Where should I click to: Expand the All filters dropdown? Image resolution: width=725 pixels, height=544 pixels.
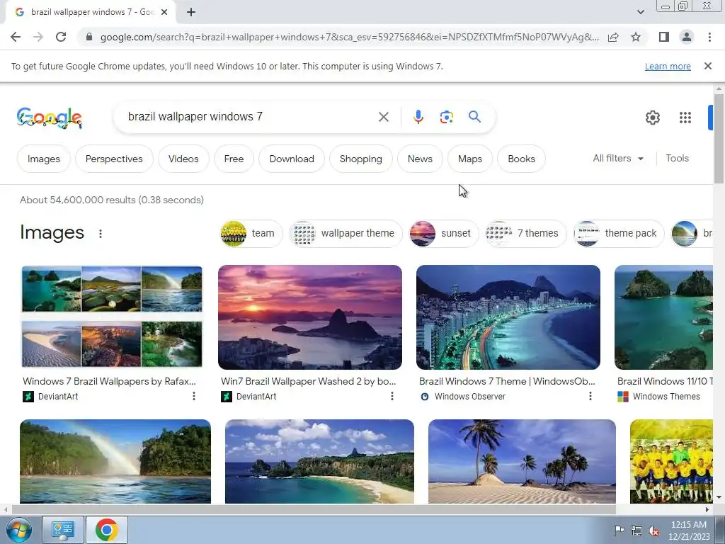pos(618,158)
